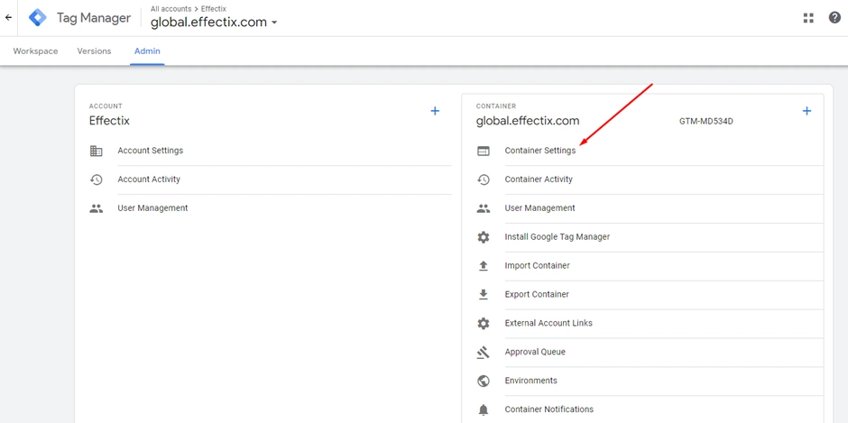Viewport: 848px width, 423px height.
Task: Click the All accounts breadcrumb link
Action: pyautogui.click(x=171, y=9)
